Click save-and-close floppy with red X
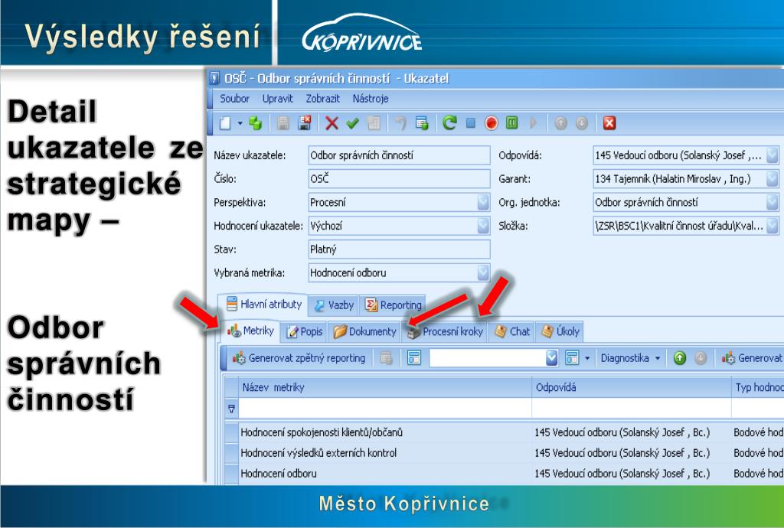 [x=304, y=123]
